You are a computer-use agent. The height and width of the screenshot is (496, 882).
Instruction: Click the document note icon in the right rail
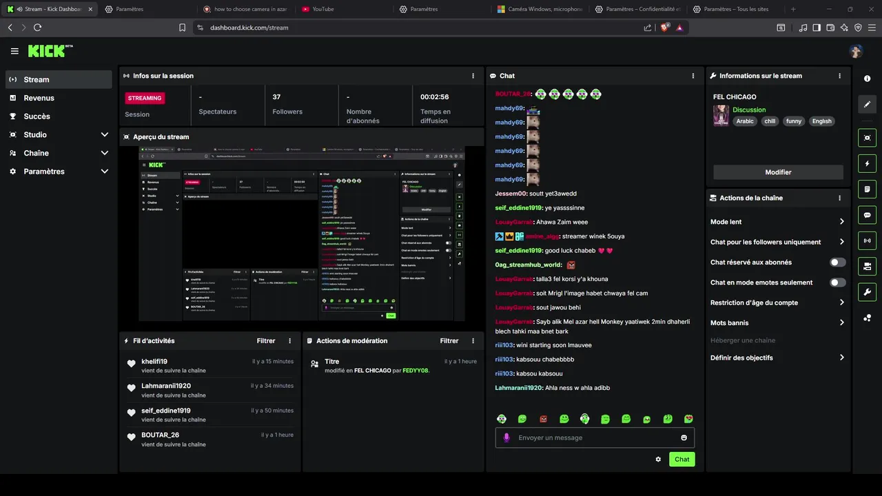867,189
